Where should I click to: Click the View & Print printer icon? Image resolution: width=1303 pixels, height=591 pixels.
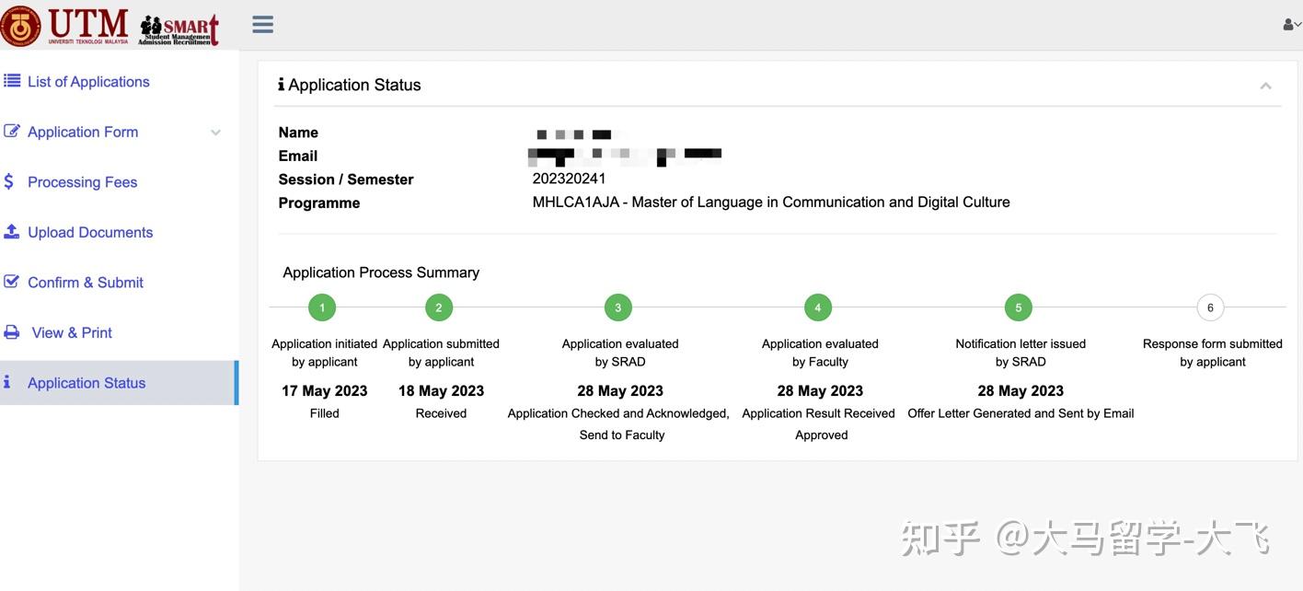pyautogui.click(x=12, y=332)
